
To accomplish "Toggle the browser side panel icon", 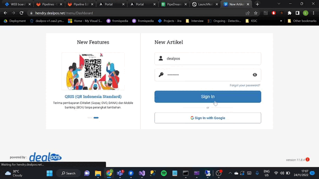I will pyautogui.click(x=297, y=13).
